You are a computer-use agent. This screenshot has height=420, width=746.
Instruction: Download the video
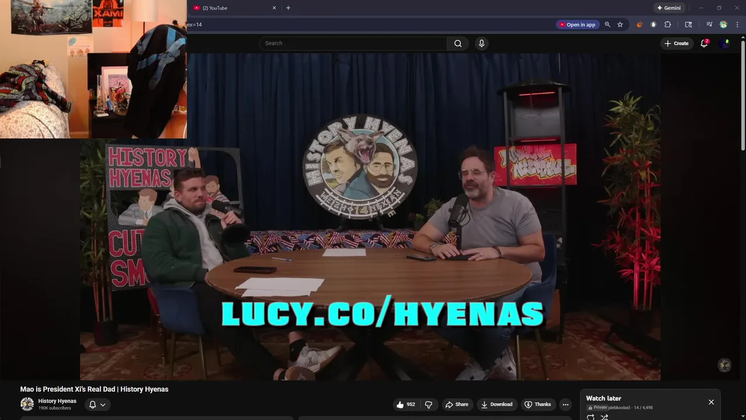pos(497,404)
